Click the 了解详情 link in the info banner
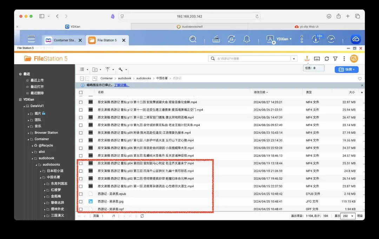The image size is (379, 239). 122,85
